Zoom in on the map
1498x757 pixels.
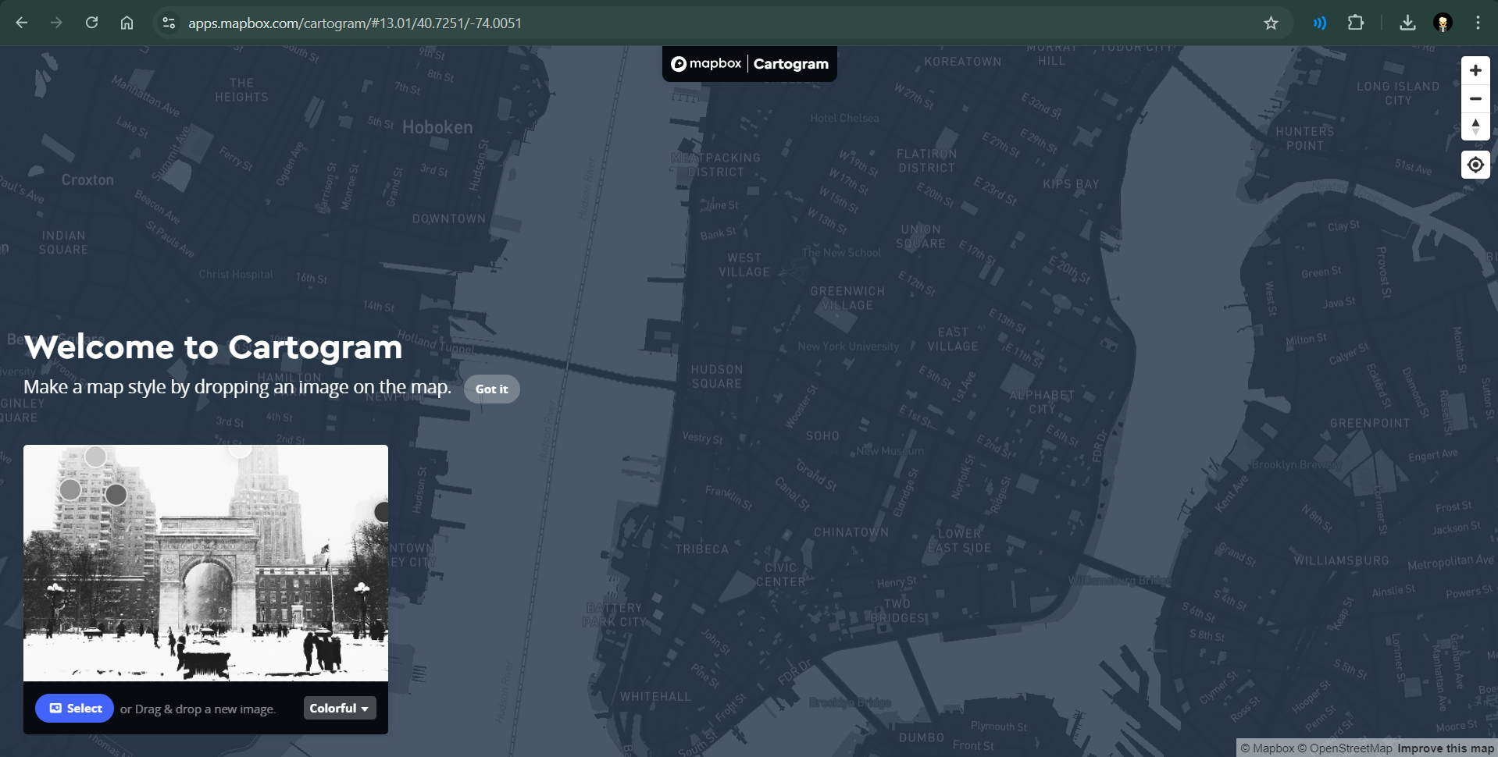click(x=1475, y=69)
